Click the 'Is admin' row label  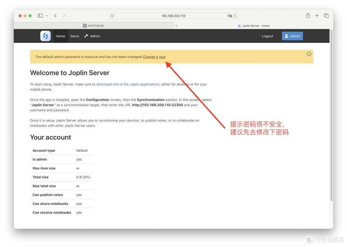[x=40, y=159]
